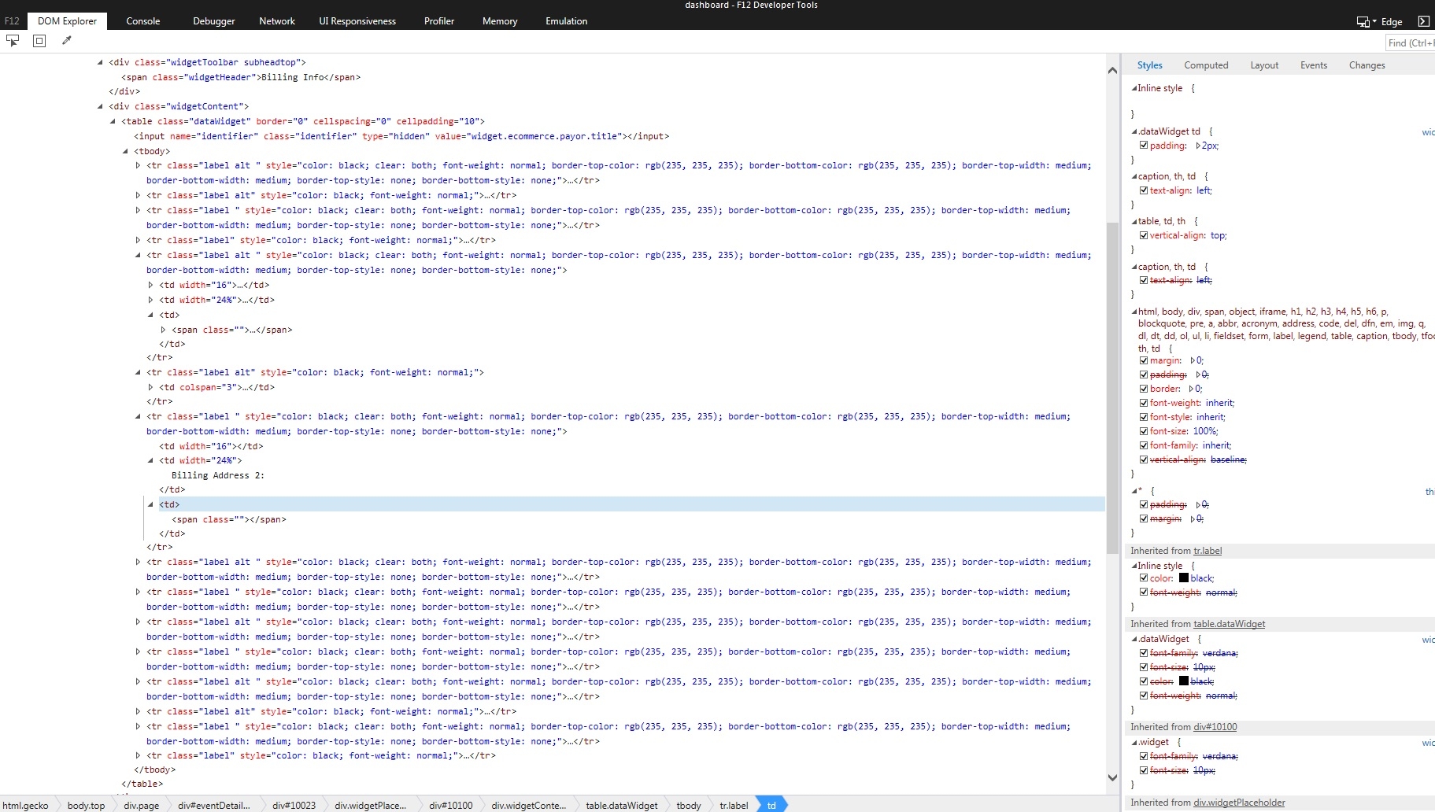Collapse the .dataWidget td rule
The image size is (1435, 812).
1134,132
